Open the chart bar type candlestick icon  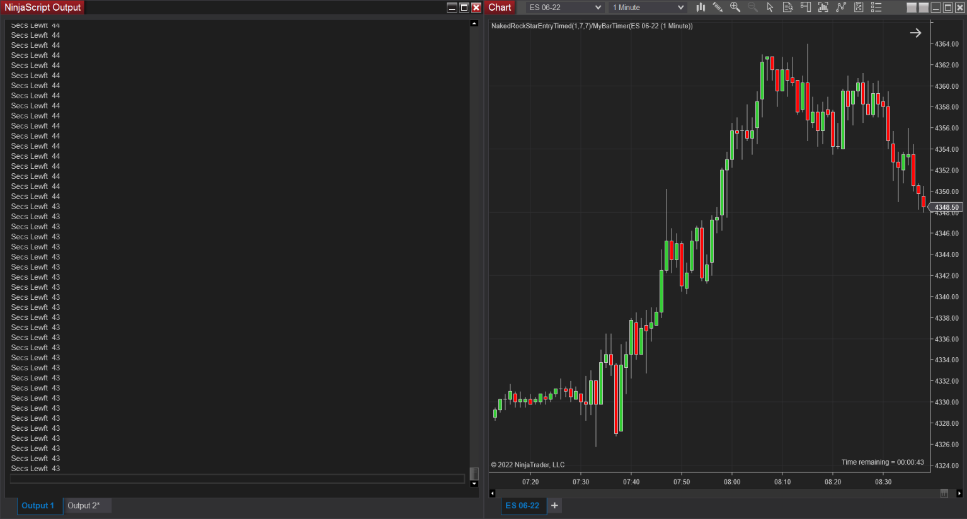(701, 7)
